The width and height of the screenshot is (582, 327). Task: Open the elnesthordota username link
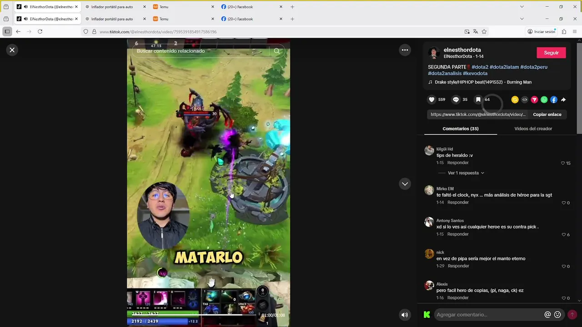(462, 50)
